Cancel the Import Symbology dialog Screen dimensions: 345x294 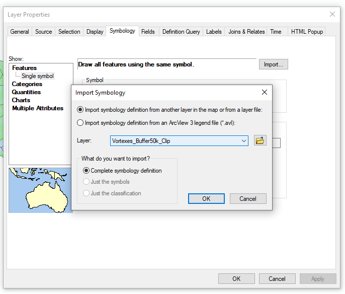tap(248, 199)
